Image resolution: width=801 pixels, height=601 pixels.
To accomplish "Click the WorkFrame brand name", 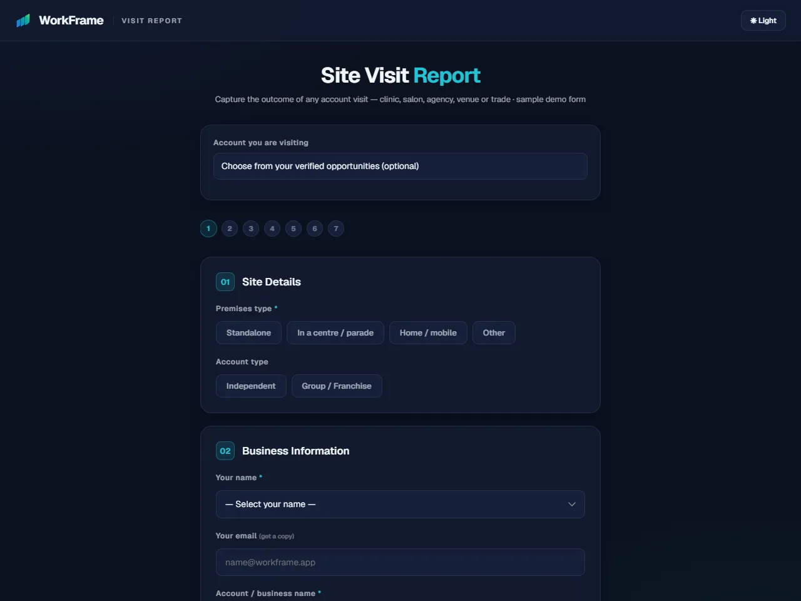I will click(71, 21).
